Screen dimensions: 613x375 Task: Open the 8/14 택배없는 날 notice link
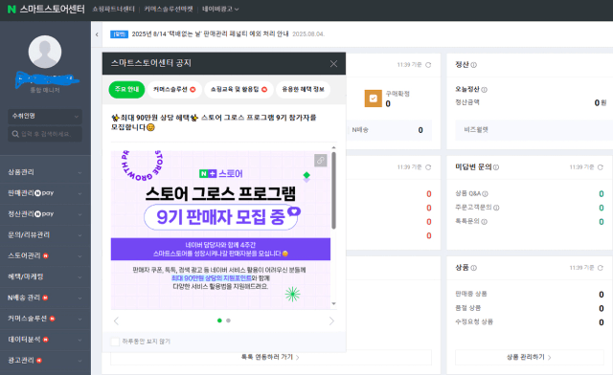211,34
